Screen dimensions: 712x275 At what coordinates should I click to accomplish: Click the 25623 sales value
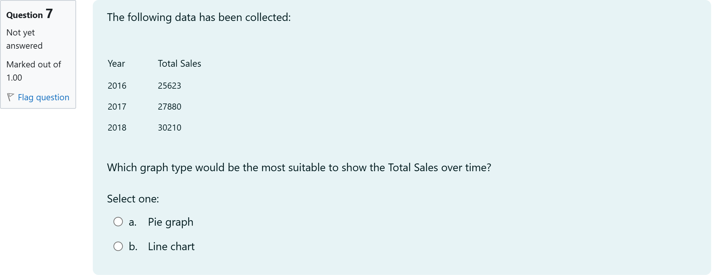(x=169, y=86)
